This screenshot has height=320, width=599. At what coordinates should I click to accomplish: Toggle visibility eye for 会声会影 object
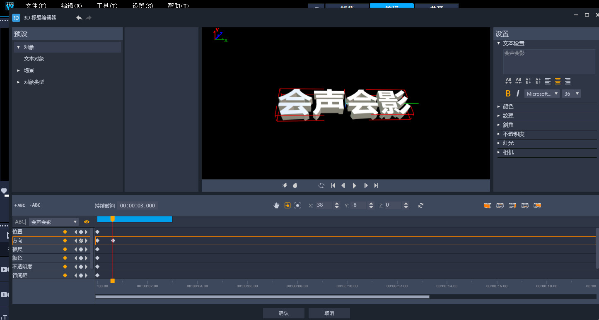(87, 222)
